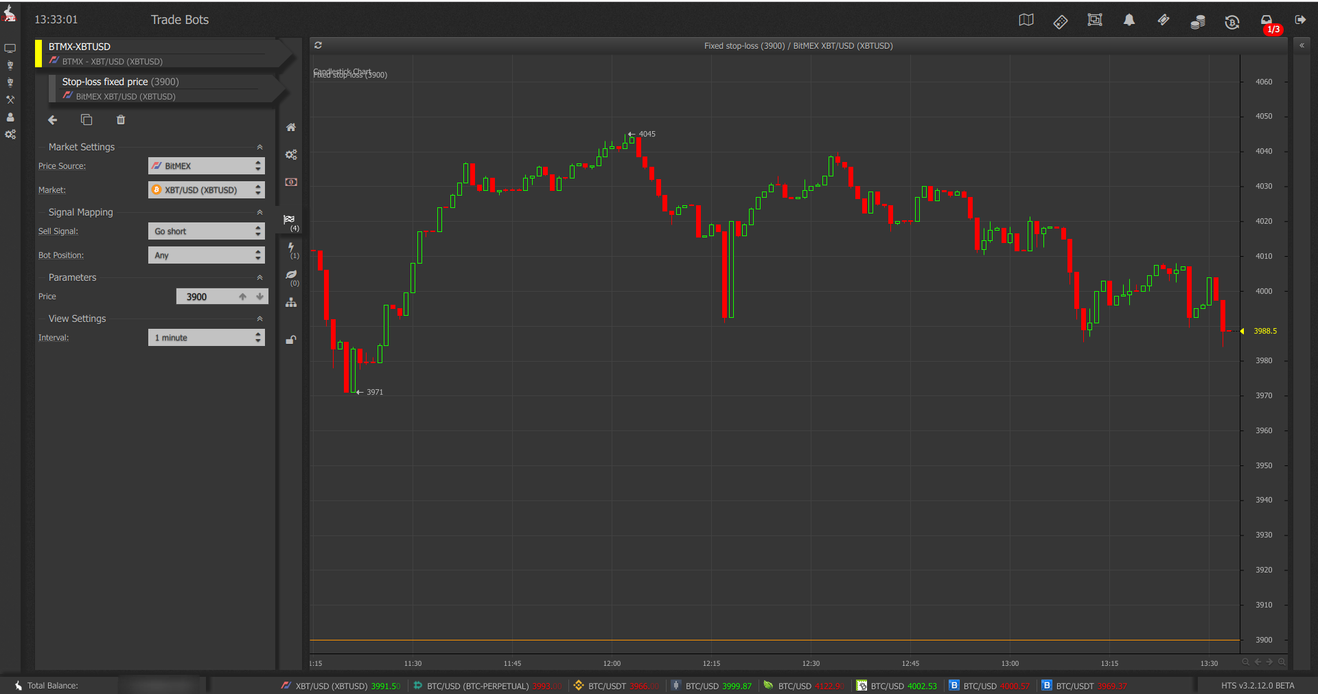Click the Total Balance label
The image size is (1318, 694).
click(x=53, y=686)
